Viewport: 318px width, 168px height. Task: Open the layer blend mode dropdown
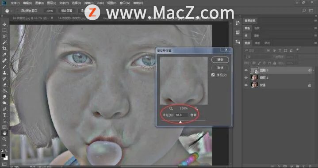pyautogui.click(x=257, y=57)
